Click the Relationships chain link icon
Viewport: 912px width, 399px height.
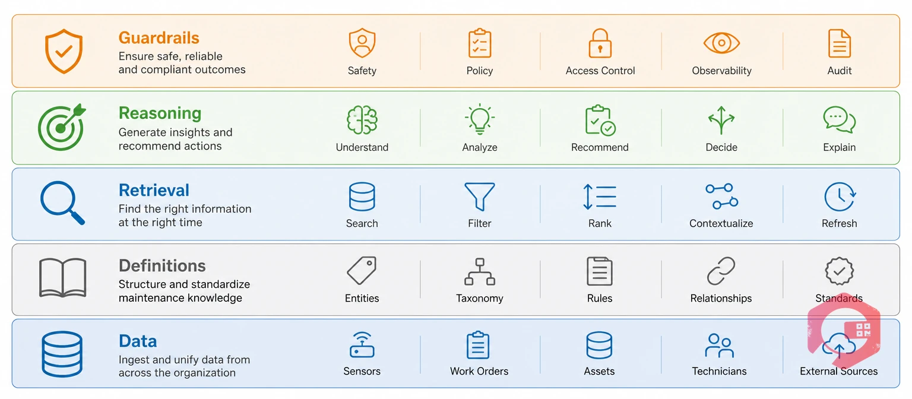721,271
